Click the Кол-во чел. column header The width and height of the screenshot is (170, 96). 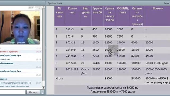[72, 10]
